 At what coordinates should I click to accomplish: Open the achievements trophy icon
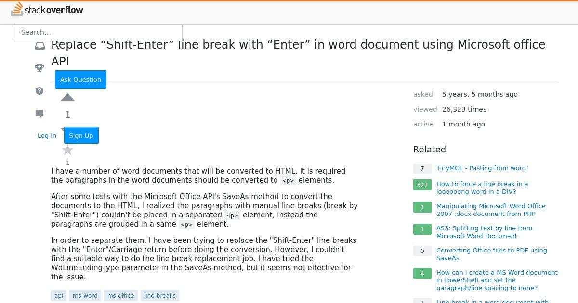pyautogui.click(x=40, y=68)
